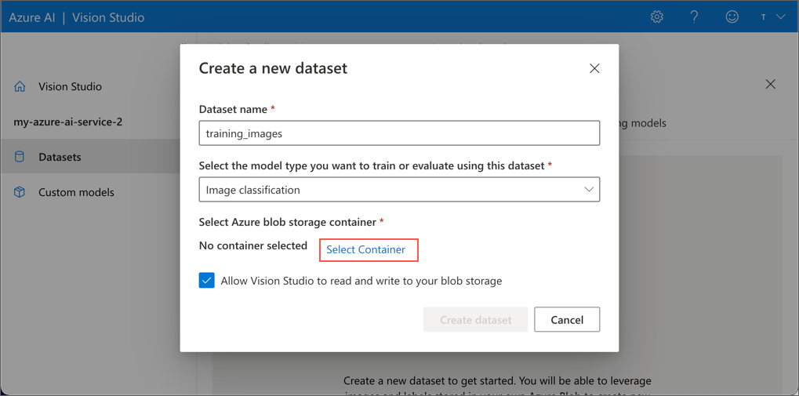Click the feedback smiley icon
The height and width of the screenshot is (396, 799).
pyautogui.click(x=732, y=16)
